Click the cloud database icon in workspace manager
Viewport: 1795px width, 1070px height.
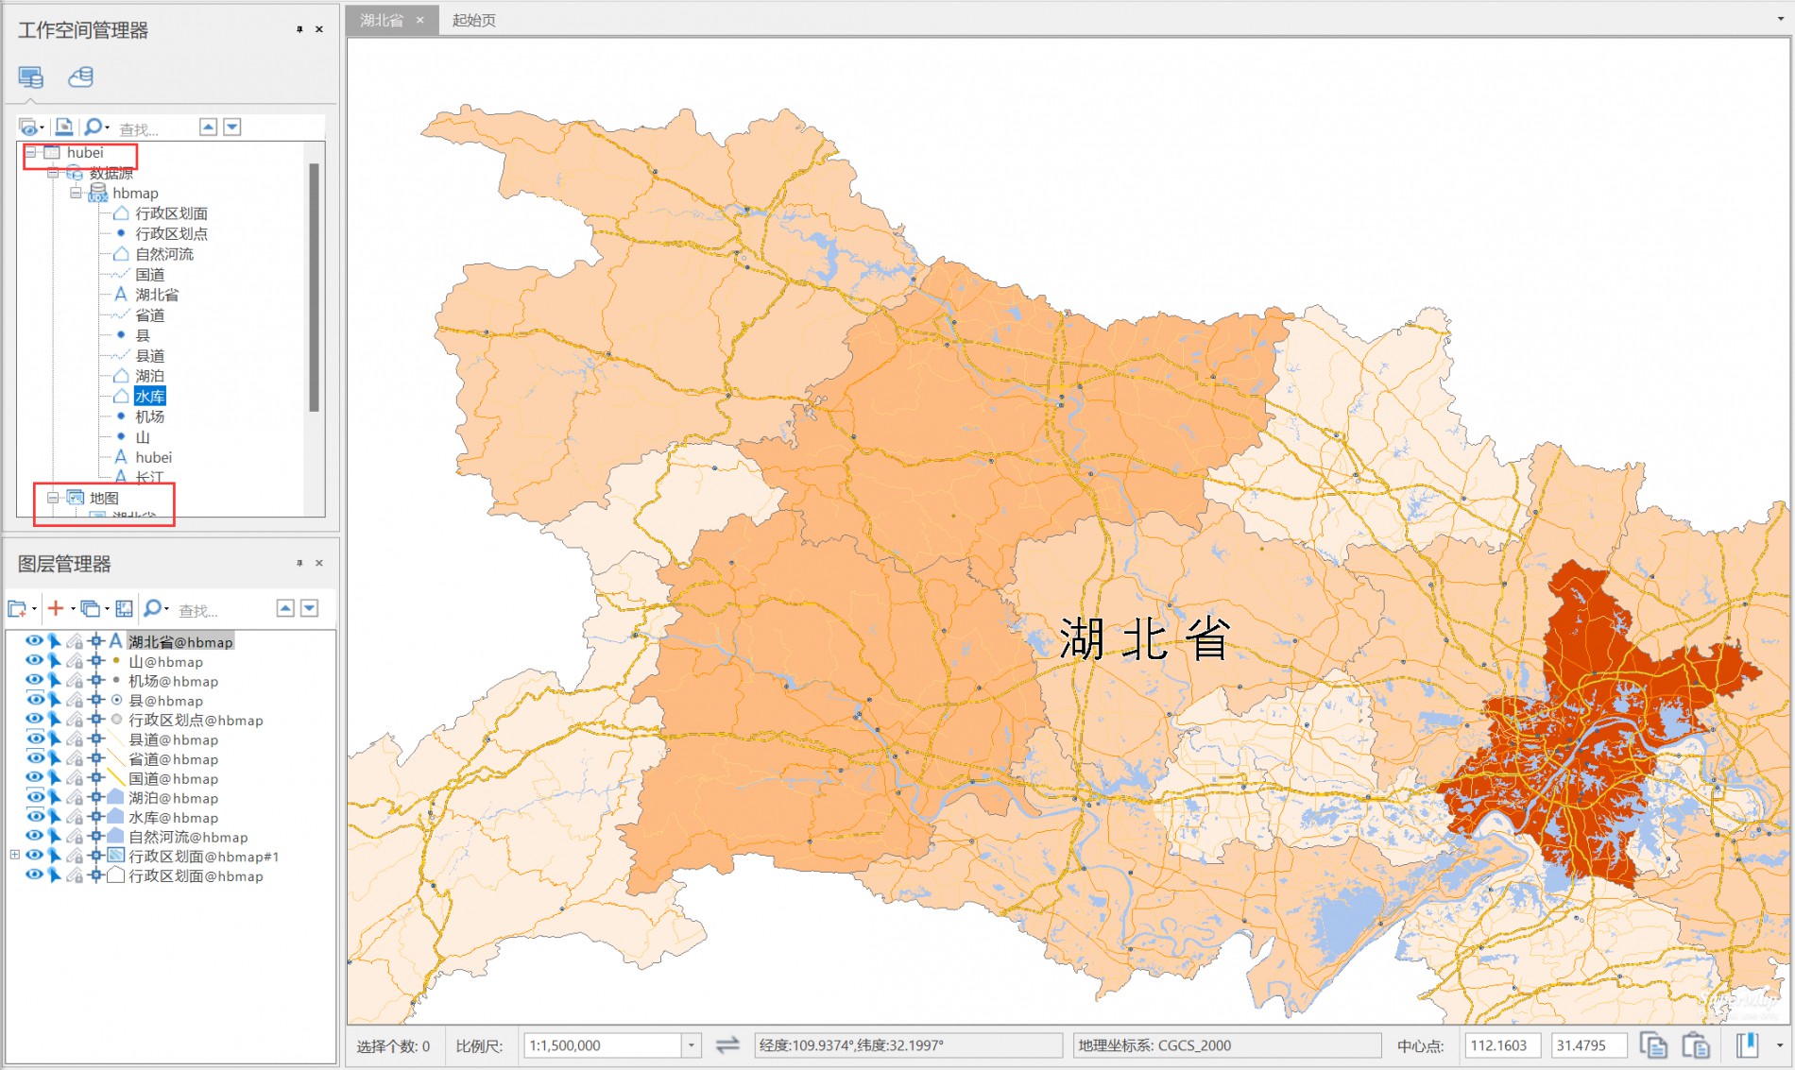(81, 76)
